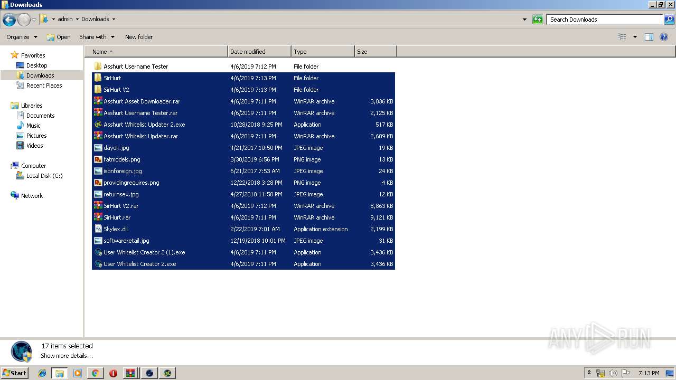Click the Asshurt Asset Downloader.rar archive icon
Screen dimensions: 676x380
point(98,101)
